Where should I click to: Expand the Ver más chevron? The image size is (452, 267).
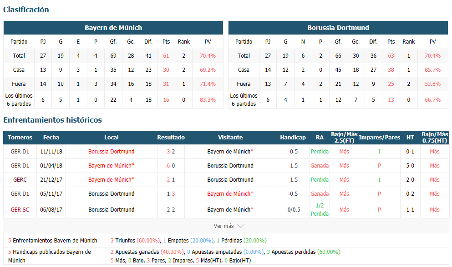click(x=240, y=226)
